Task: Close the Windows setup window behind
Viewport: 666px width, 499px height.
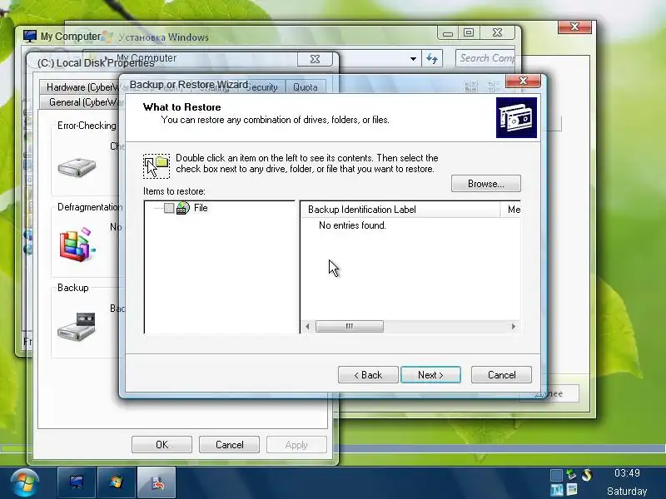Action: pos(574,27)
